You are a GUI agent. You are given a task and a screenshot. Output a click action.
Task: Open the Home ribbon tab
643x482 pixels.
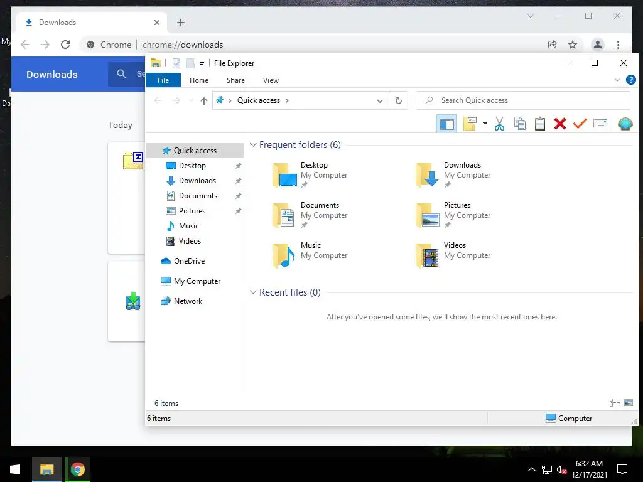point(199,80)
